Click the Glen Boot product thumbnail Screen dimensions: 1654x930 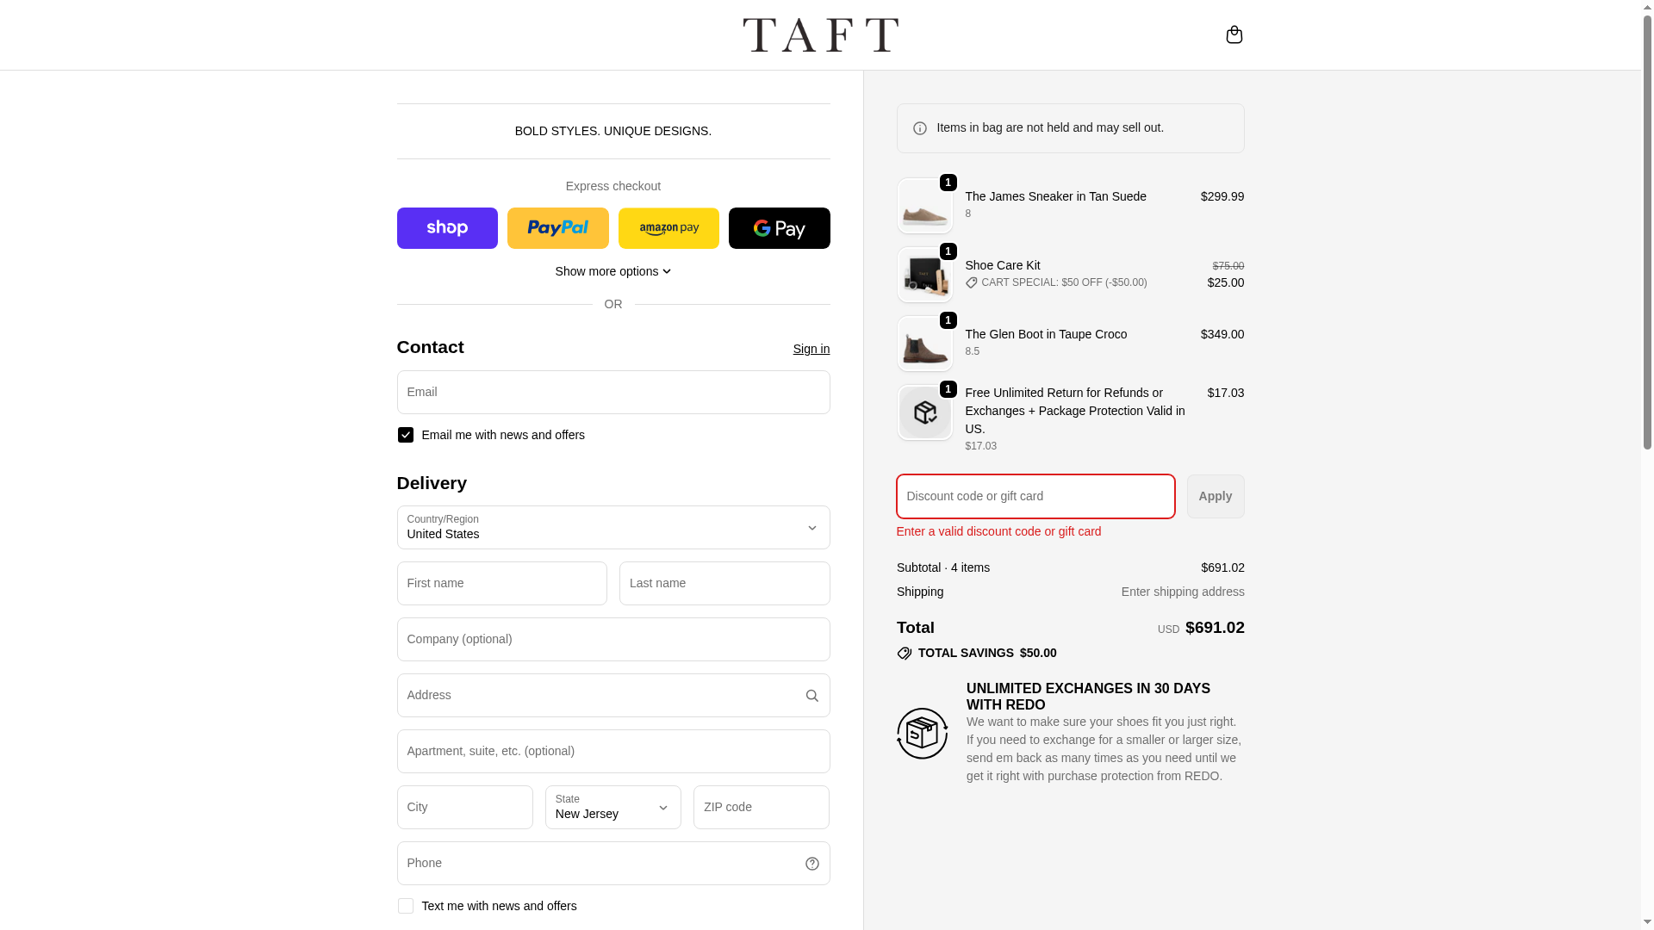point(924,344)
